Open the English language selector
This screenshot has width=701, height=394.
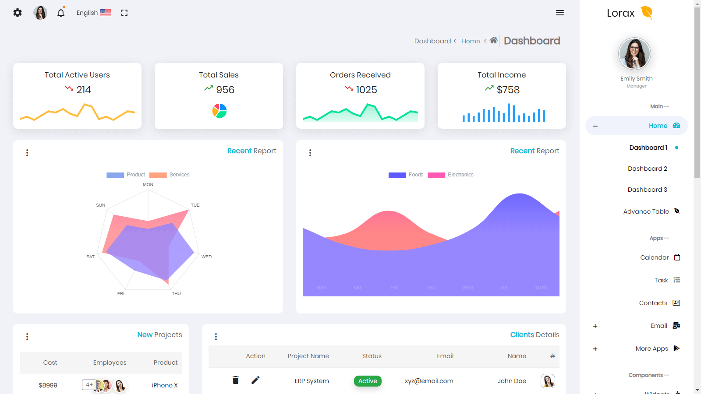click(x=93, y=13)
